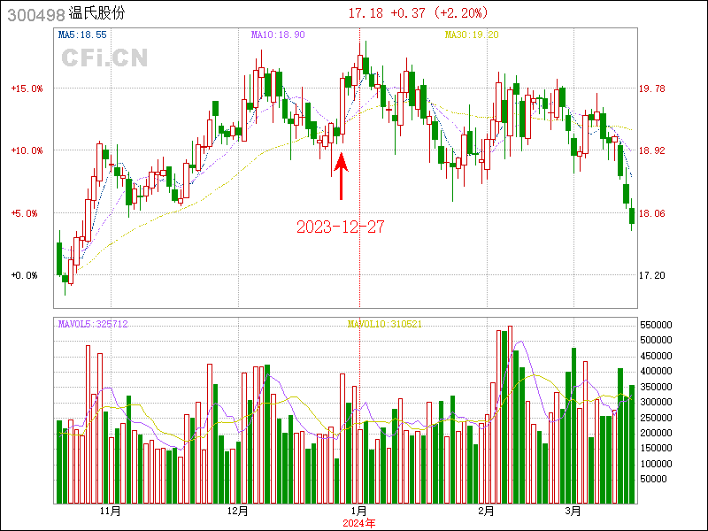This screenshot has height=531, width=708.
Task: Click the 1月 month axis label
Action: pos(358,512)
